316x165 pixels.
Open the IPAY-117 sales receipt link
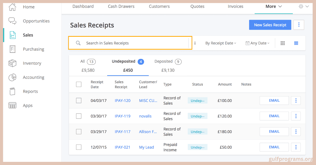[x=122, y=132]
